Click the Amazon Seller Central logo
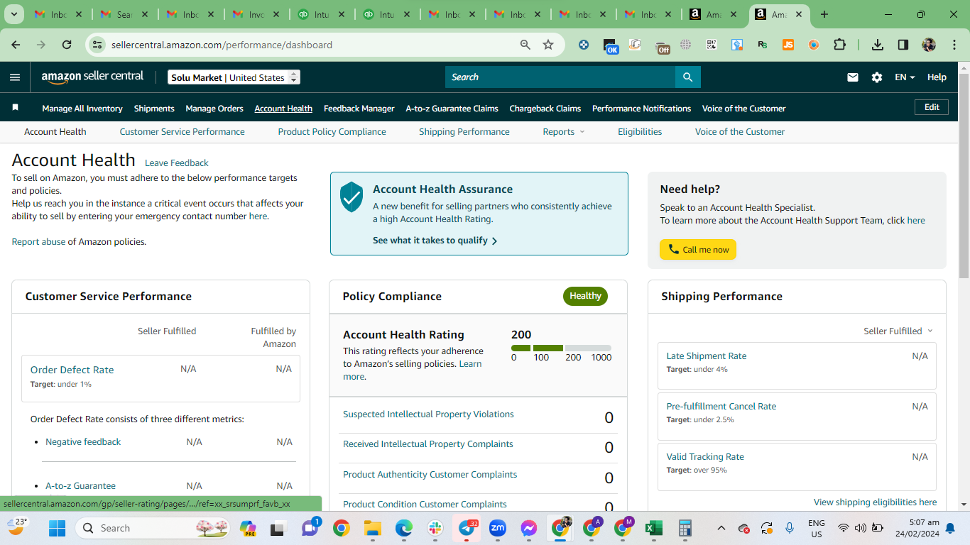This screenshot has width=970, height=545. [x=92, y=77]
